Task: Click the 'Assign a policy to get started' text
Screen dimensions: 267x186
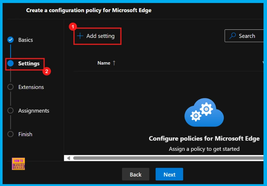Action: click(x=204, y=149)
